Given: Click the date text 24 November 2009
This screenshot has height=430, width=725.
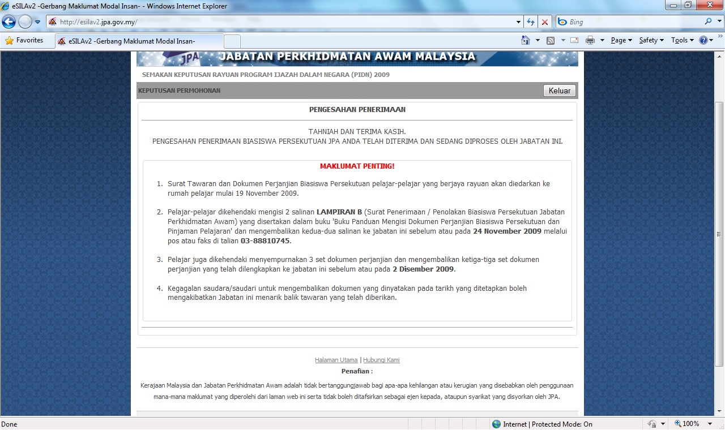Looking at the screenshot, I should [x=507, y=231].
